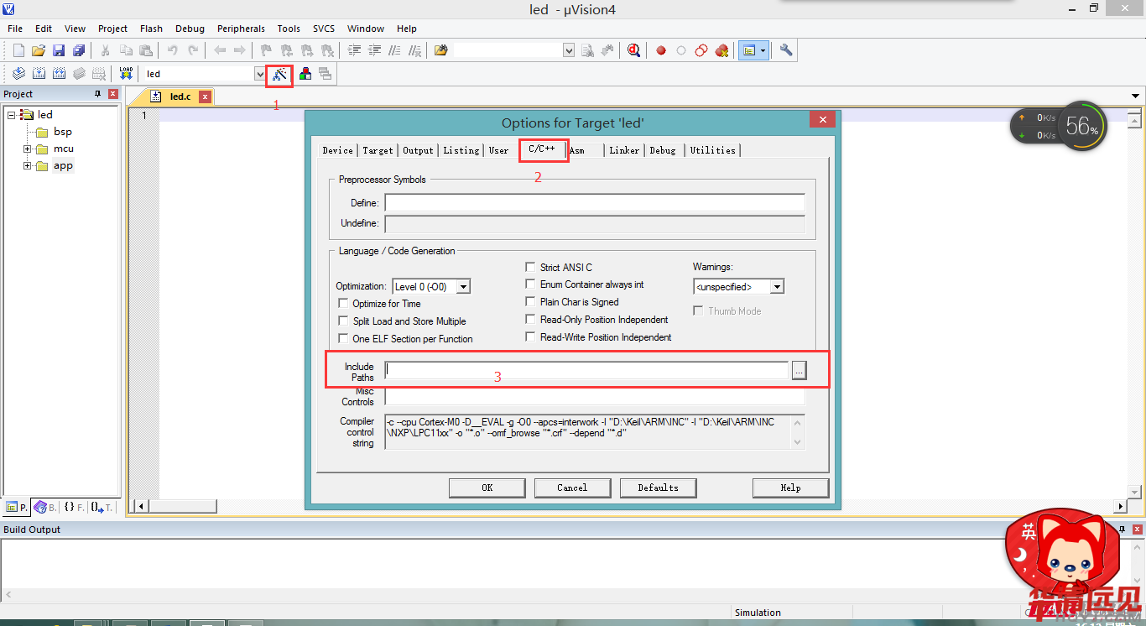This screenshot has height=626, width=1146.
Task: Click the Manage Components colored blocks icon
Action: [x=305, y=74]
